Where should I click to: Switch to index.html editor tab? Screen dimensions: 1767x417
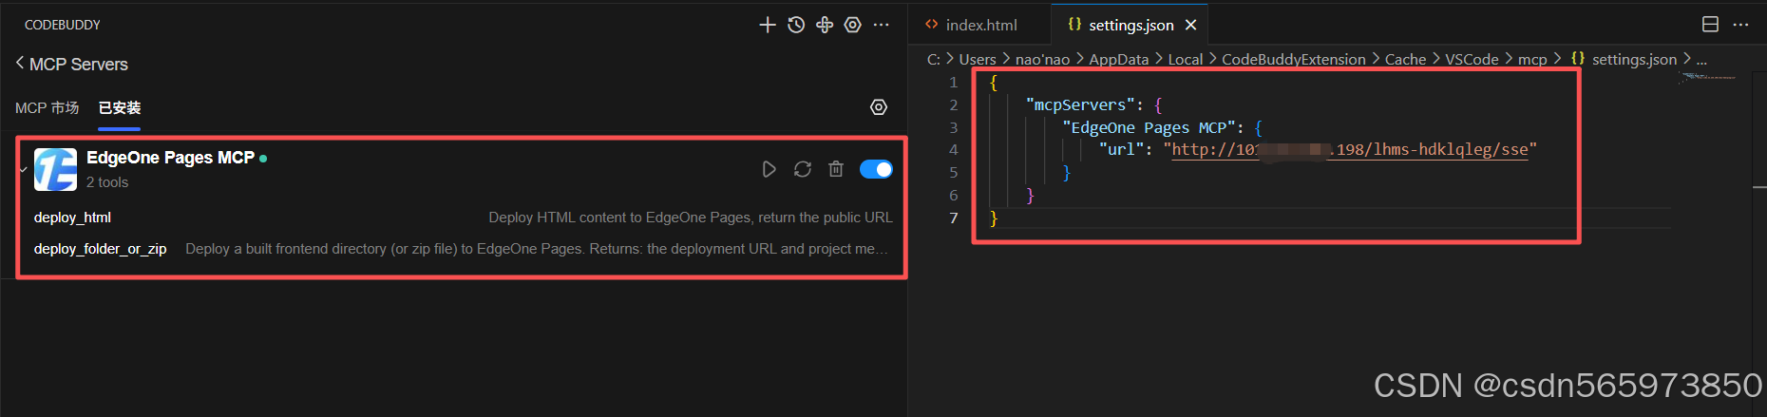[x=981, y=25]
